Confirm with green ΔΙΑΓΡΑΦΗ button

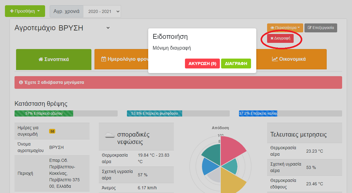point(236,64)
